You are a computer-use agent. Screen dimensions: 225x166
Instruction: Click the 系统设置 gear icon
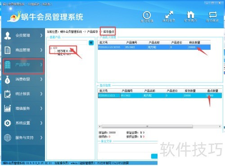point(8,123)
